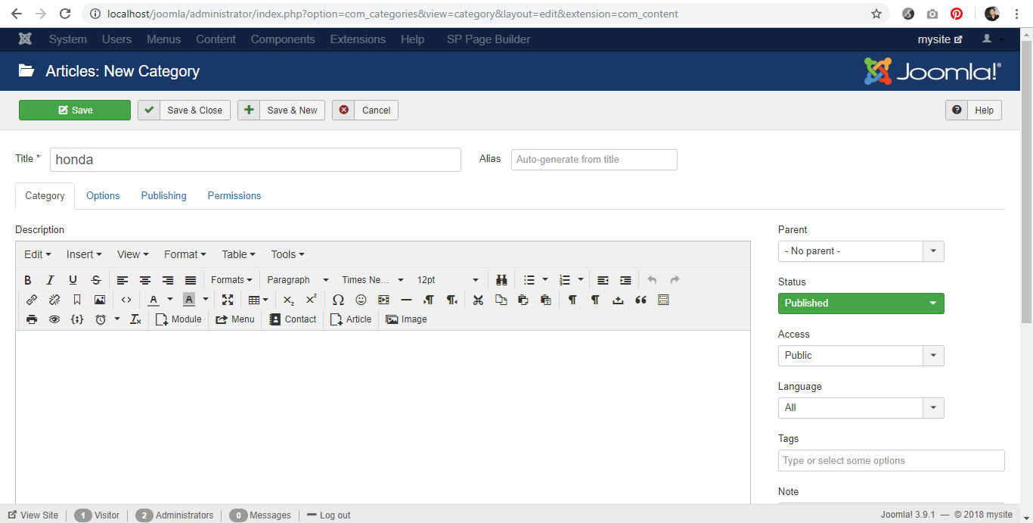Switch to the Publishing tab
Image resolution: width=1033 pixels, height=523 pixels.
pos(163,195)
